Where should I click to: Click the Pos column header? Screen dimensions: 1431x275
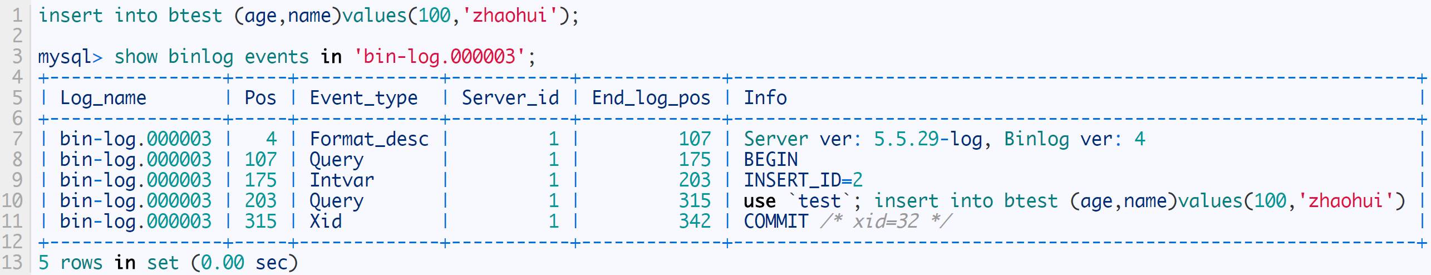point(260,98)
